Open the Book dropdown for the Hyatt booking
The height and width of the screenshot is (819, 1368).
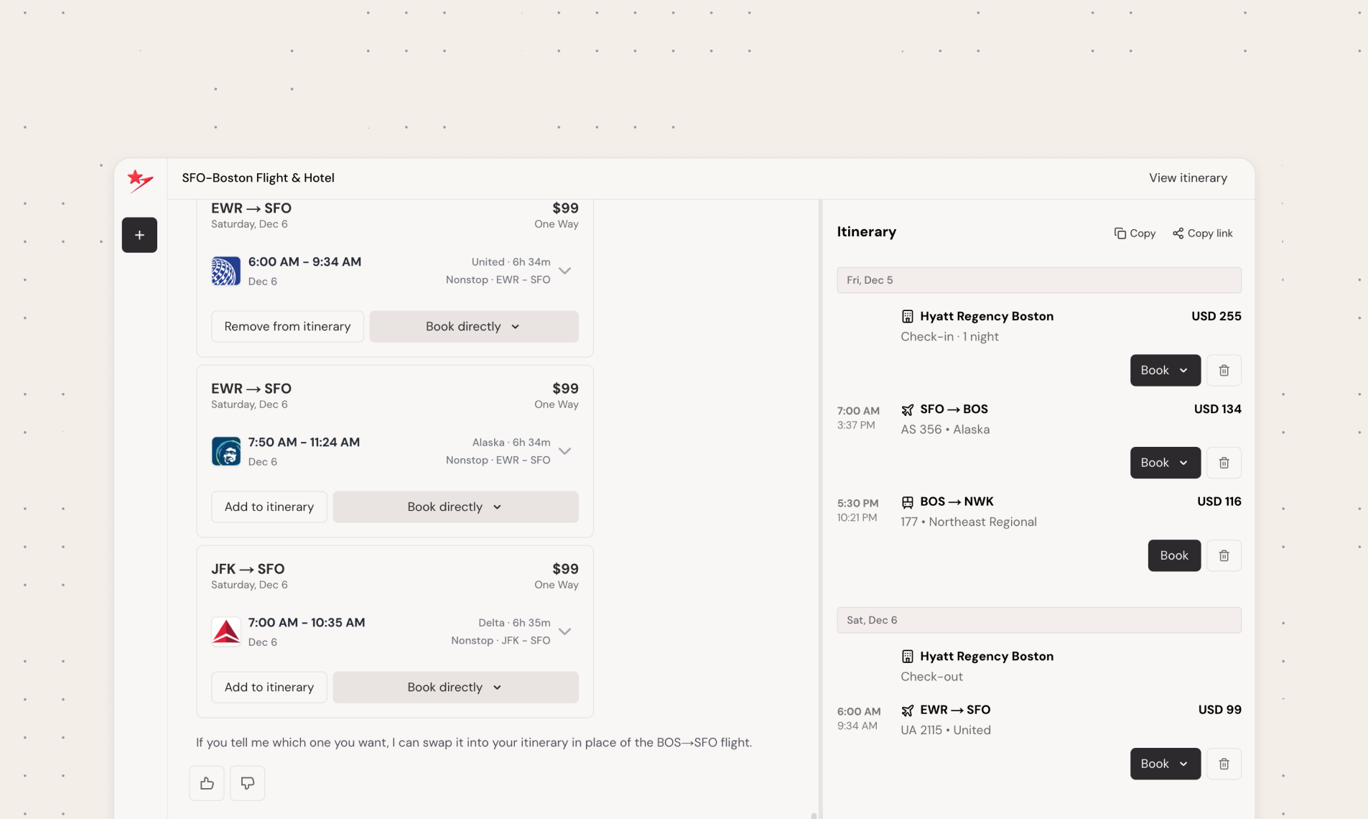click(1163, 370)
